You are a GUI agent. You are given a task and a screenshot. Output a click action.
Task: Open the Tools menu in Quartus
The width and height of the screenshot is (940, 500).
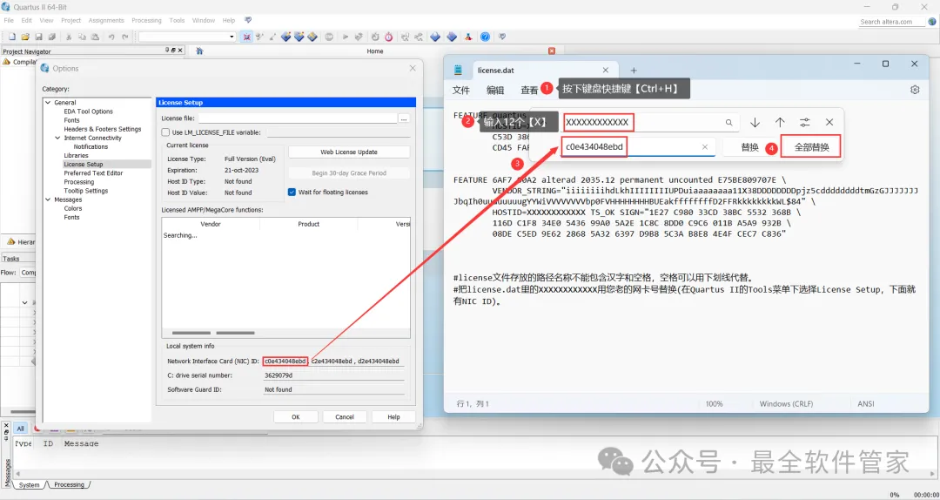pyautogui.click(x=177, y=20)
